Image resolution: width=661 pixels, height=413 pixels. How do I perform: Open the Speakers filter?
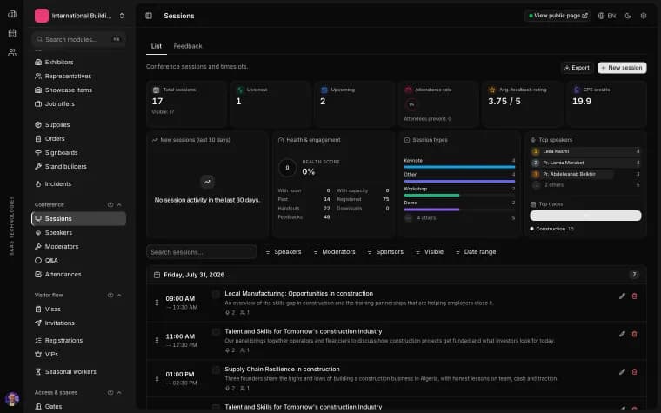(x=283, y=251)
